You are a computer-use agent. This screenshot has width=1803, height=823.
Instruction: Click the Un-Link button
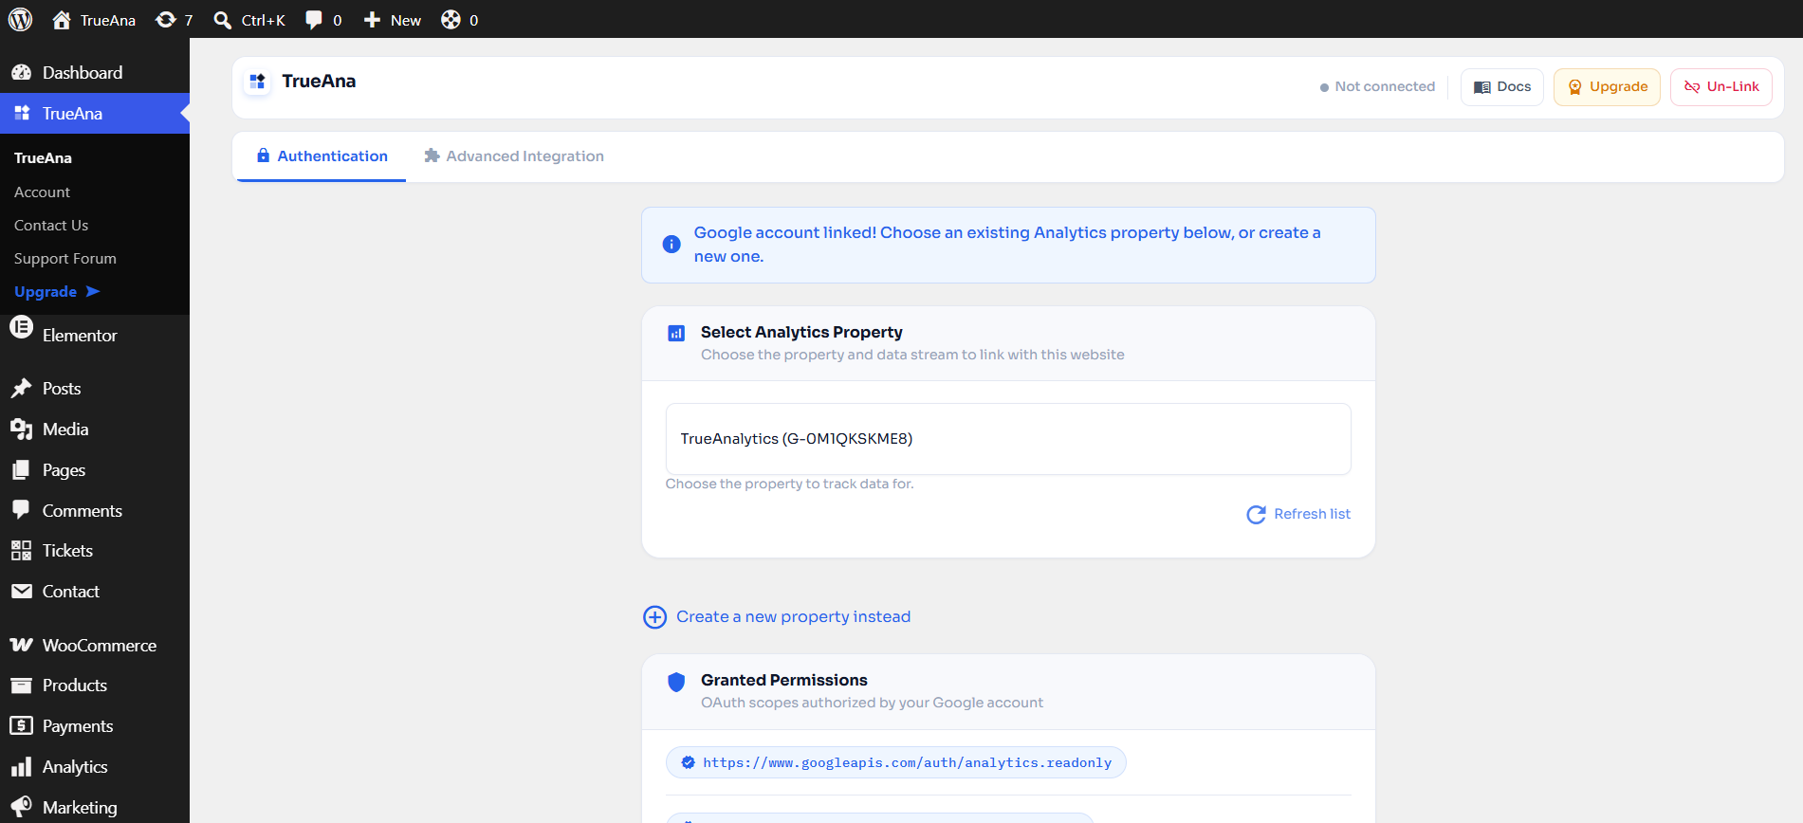[1721, 87]
